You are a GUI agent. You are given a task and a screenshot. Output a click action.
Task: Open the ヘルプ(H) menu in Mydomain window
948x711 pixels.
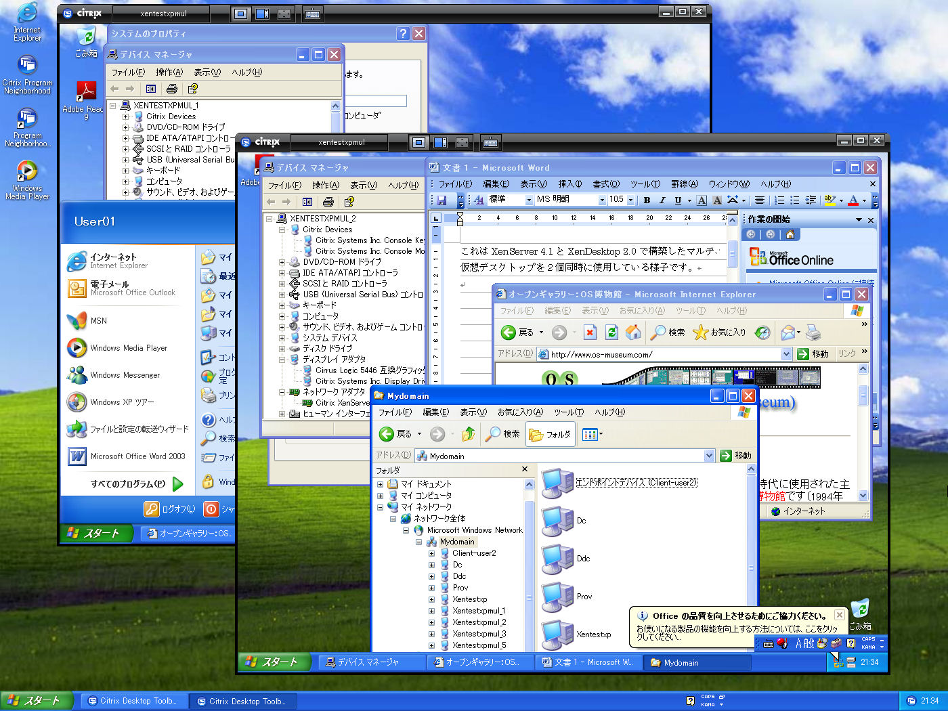tap(610, 412)
